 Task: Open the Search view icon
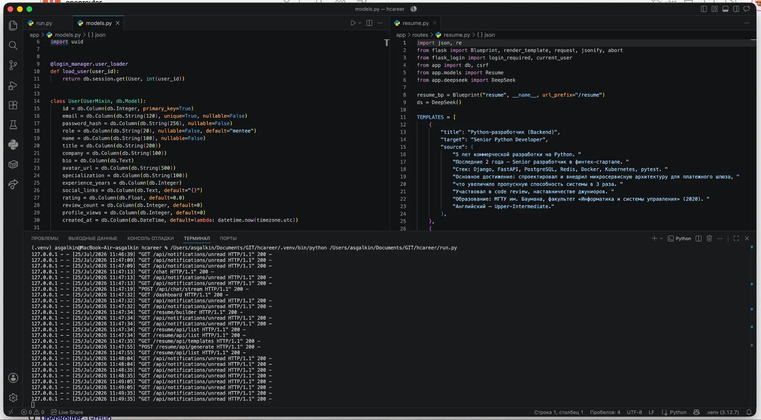pos(13,45)
